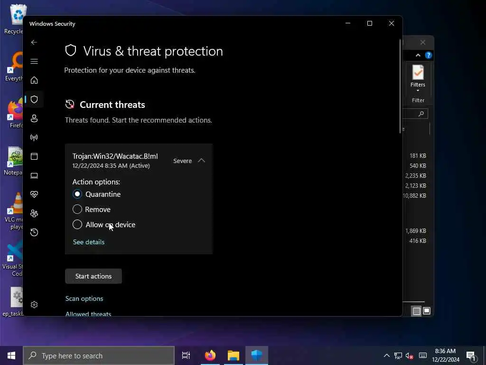Click the Start actions button

click(93, 276)
